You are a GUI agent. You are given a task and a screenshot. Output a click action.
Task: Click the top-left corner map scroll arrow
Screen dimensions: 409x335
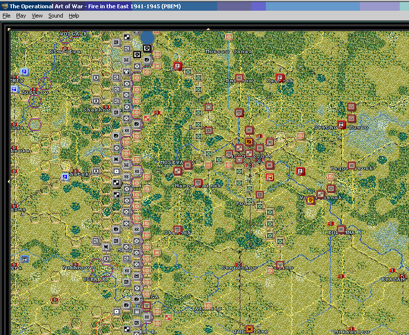tap(9, 30)
